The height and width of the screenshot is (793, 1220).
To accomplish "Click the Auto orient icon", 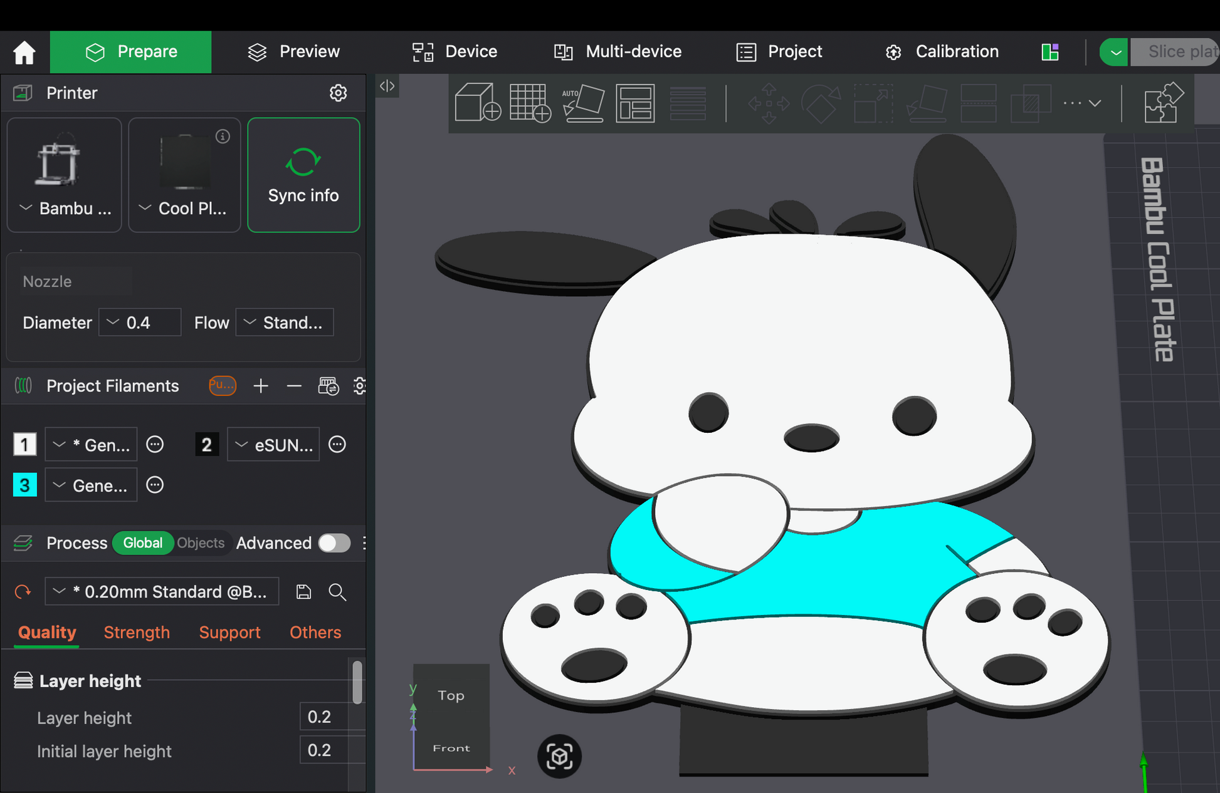I will (x=583, y=102).
